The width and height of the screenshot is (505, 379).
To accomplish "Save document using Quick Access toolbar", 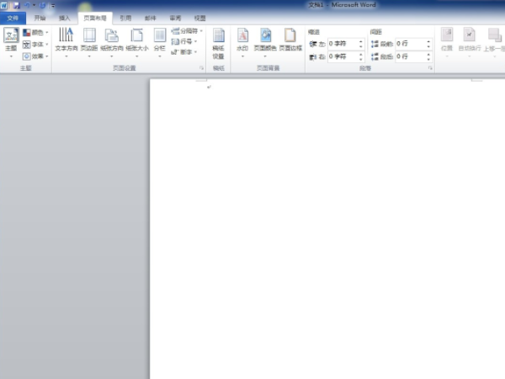I will click(x=15, y=5).
